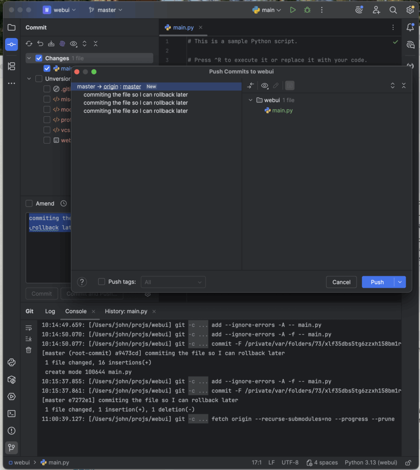
Task: Open View Options eye in the Commit panel
Action: (73, 44)
